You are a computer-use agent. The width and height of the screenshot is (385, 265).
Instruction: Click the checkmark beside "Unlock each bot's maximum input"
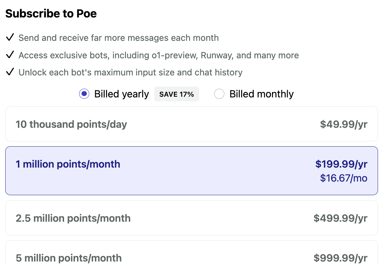click(10, 72)
